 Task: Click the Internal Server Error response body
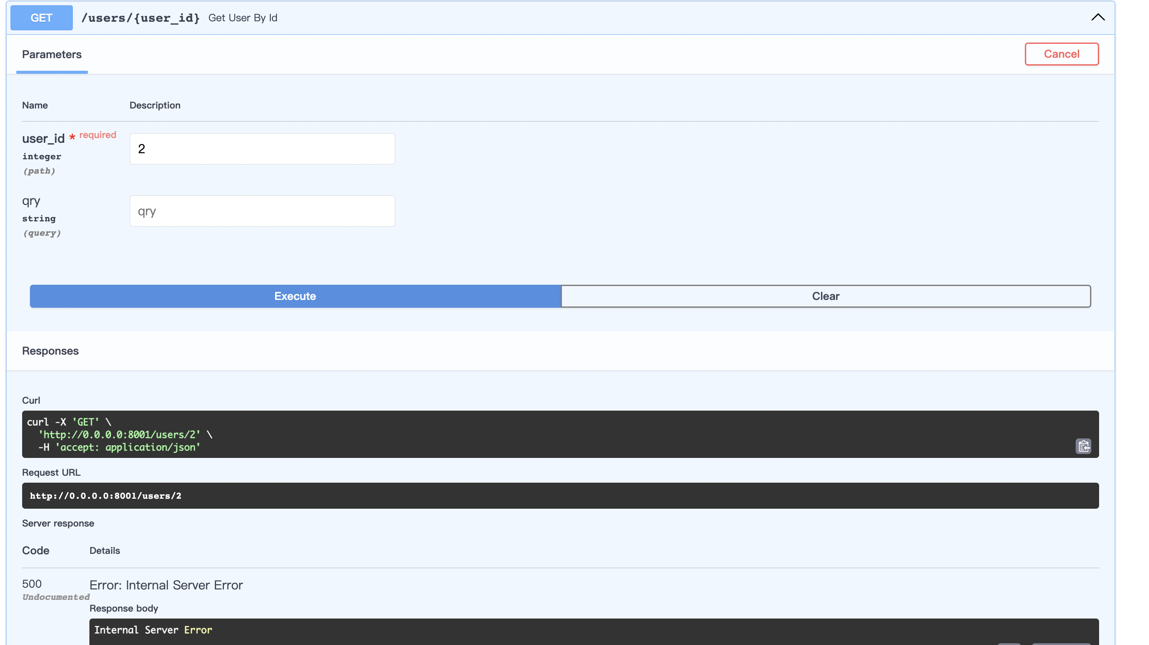(x=153, y=630)
